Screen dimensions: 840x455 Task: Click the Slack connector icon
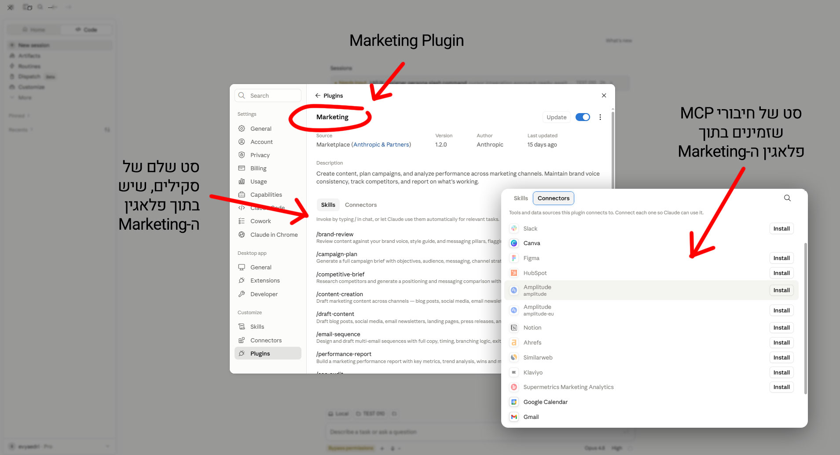pyautogui.click(x=514, y=228)
